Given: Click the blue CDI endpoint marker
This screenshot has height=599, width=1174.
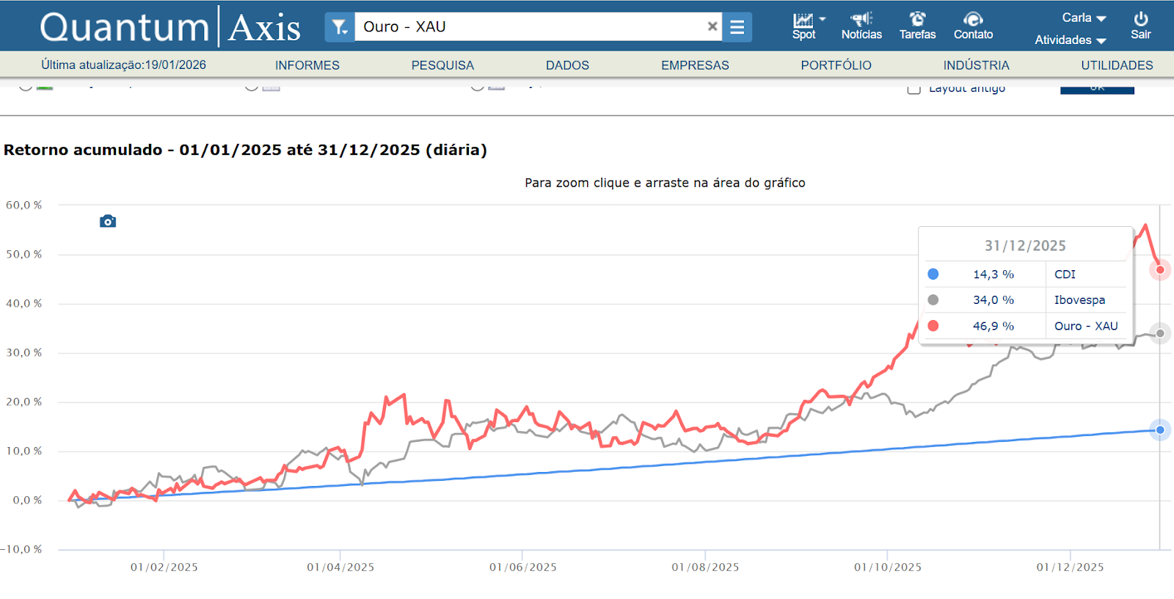Looking at the screenshot, I should (x=1160, y=430).
